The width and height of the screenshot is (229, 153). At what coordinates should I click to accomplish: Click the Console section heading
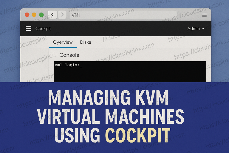(69, 55)
